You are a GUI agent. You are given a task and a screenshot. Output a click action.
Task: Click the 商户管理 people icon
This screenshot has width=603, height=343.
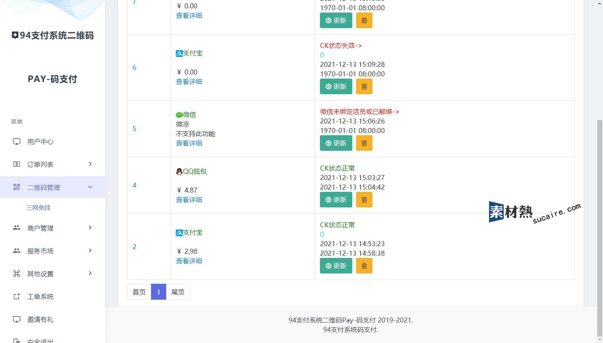(17, 228)
